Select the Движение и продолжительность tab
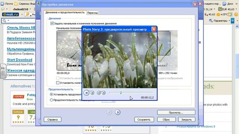This screenshot has height=134, width=239. [65, 12]
